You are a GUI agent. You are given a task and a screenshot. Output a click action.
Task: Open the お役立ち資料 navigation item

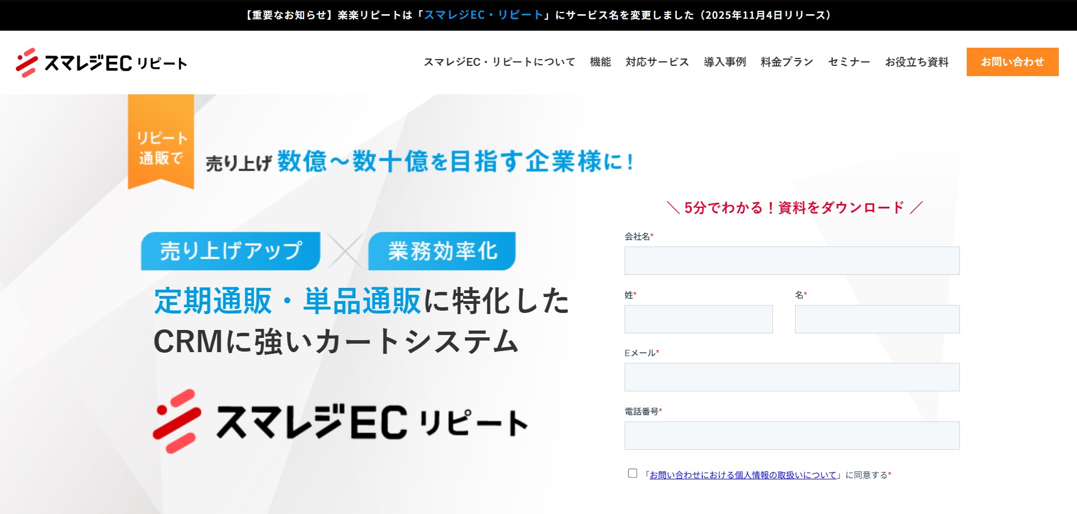pyautogui.click(x=917, y=62)
